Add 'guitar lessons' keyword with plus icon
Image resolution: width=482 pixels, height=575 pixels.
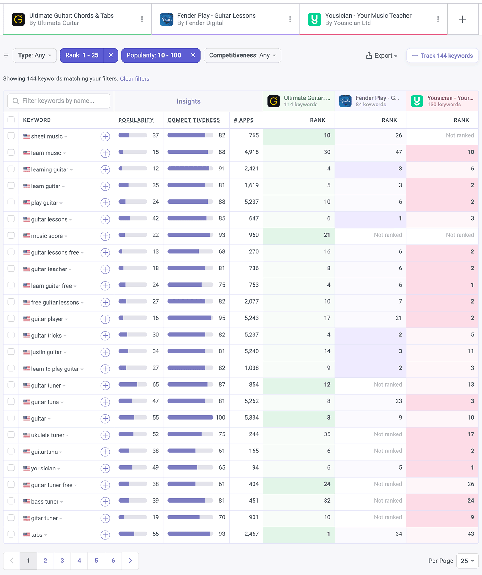point(105,219)
